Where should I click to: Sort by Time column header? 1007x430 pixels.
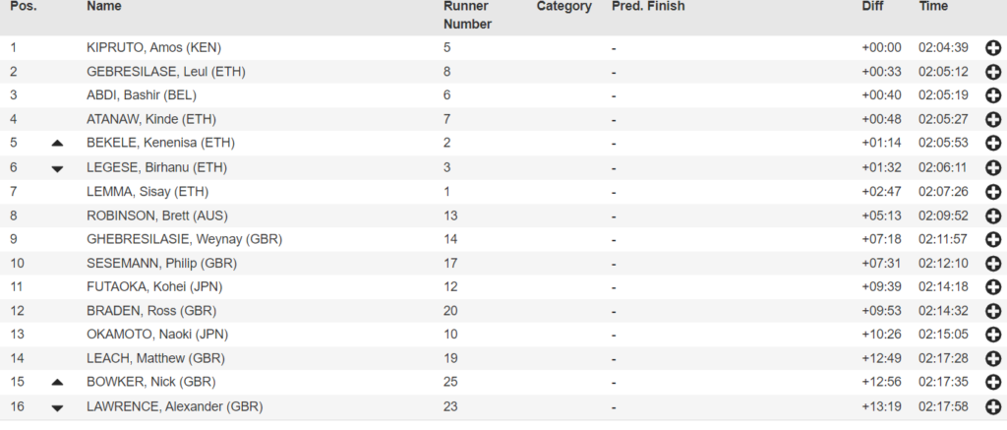(933, 7)
